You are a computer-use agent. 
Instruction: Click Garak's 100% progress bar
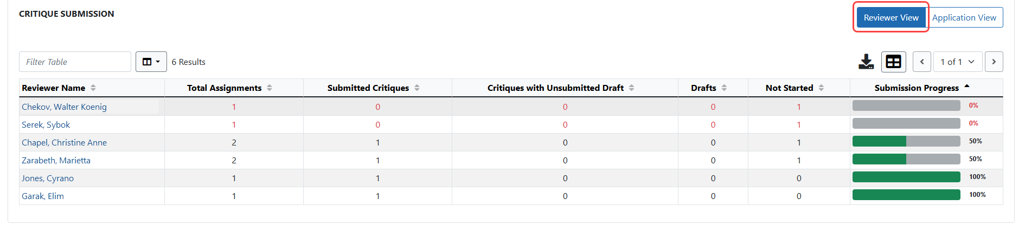pos(906,195)
